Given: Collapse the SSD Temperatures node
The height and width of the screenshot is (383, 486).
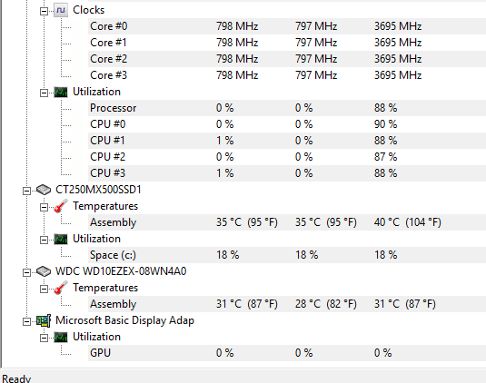Looking at the screenshot, I should [44, 207].
